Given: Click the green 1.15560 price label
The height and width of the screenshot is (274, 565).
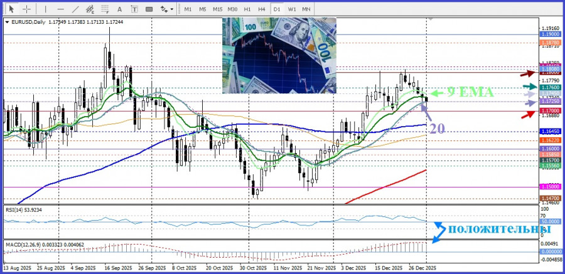Looking at the screenshot, I should point(550,165).
